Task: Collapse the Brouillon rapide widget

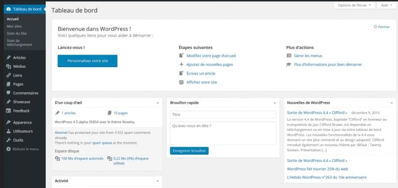Action: tap(275, 103)
